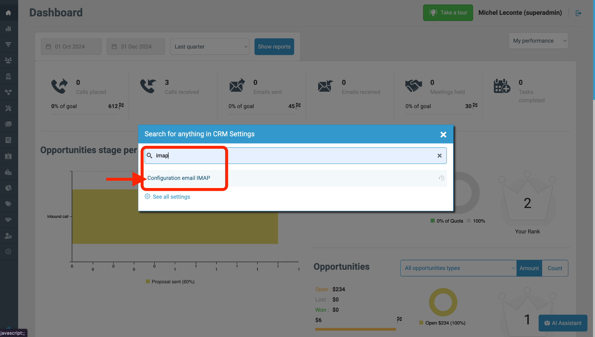This screenshot has height=337, width=595.
Task: Click the Emails sent envelope icon
Action: coord(237,85)
